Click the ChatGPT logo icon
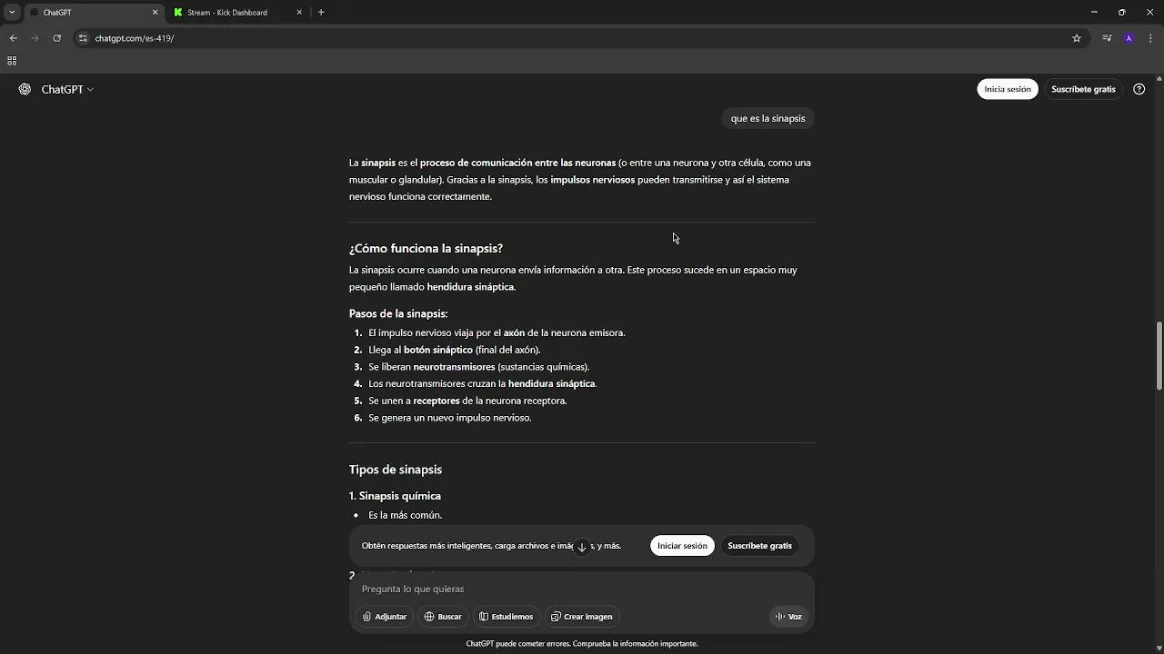This screenshot has height=654, width=1164. coord(25,89)
